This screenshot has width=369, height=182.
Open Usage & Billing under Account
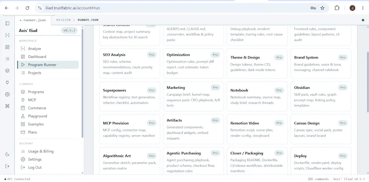(x=48, y=152)
